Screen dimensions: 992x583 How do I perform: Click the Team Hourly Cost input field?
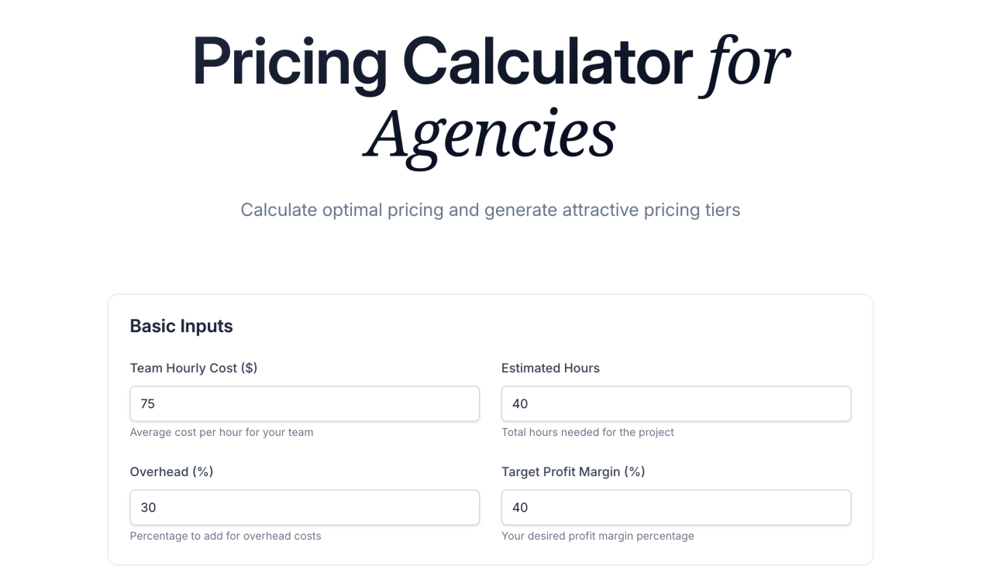[x=304, y=403]
